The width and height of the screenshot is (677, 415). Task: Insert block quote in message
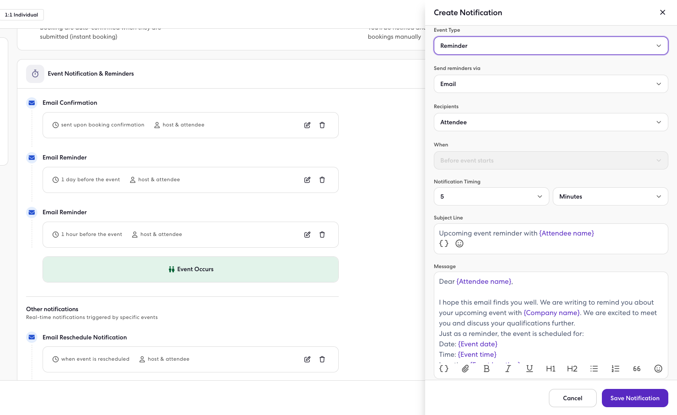(x=637, y=369)
